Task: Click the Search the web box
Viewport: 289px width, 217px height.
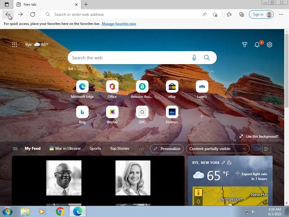Action: click(x=142, y=58)
